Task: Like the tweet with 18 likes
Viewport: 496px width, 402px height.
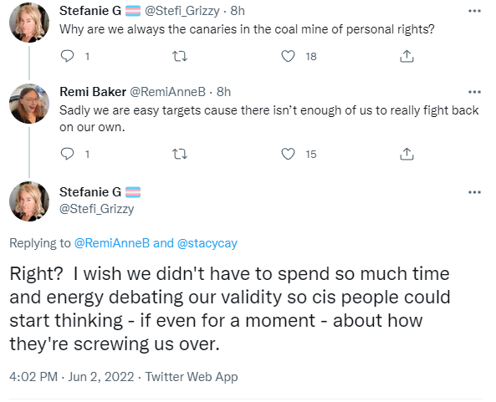Action: coord(288,56)
